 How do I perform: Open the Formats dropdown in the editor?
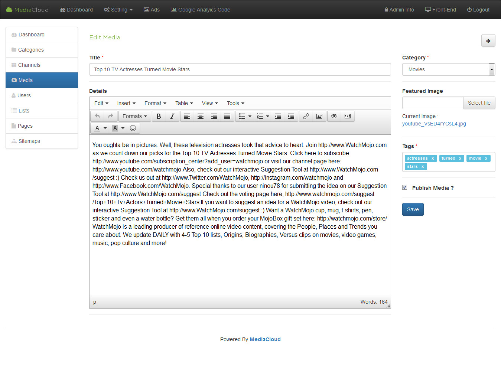coord(134,116)
